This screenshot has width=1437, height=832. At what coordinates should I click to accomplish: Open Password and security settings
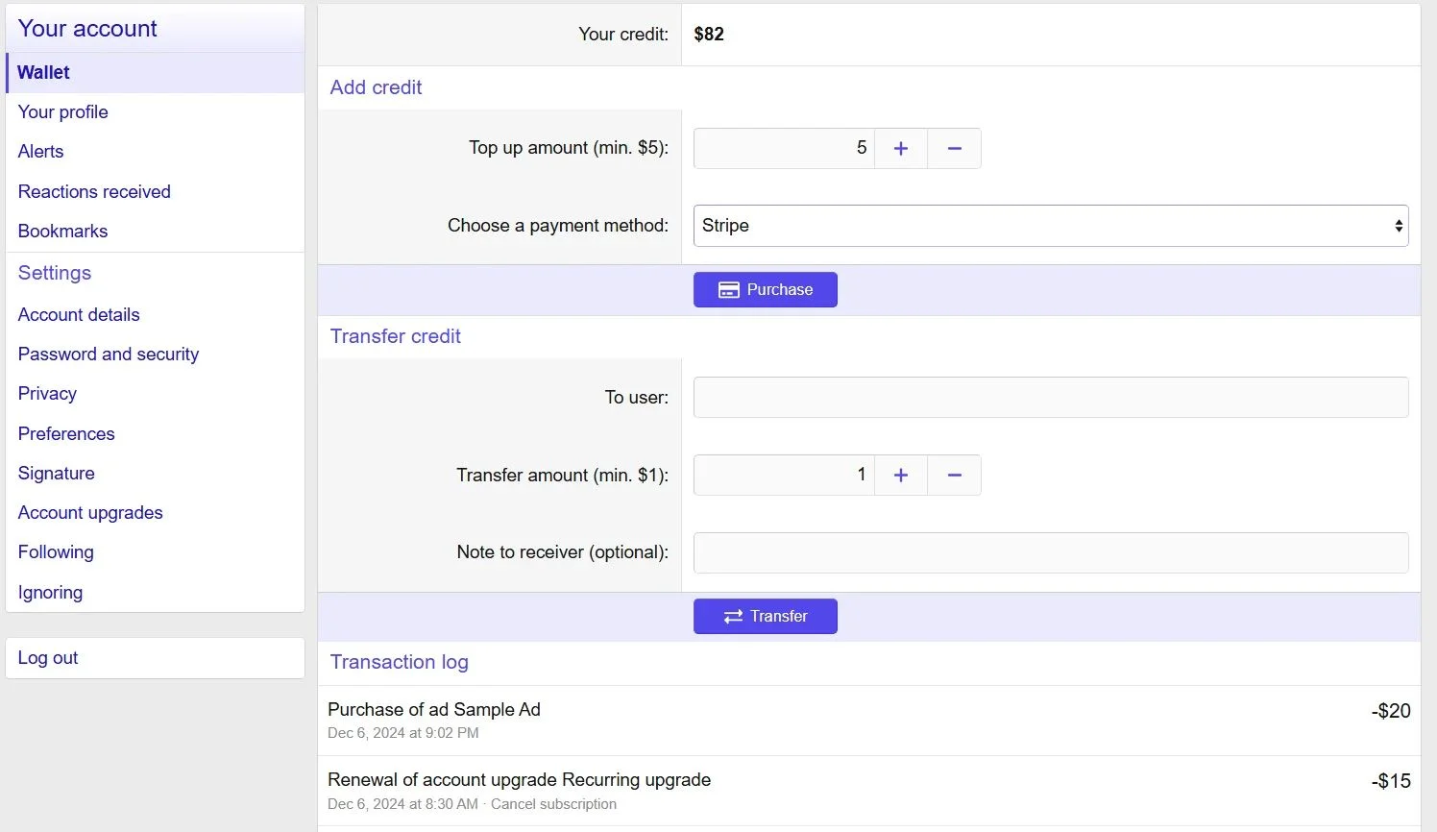click(109, 355)
